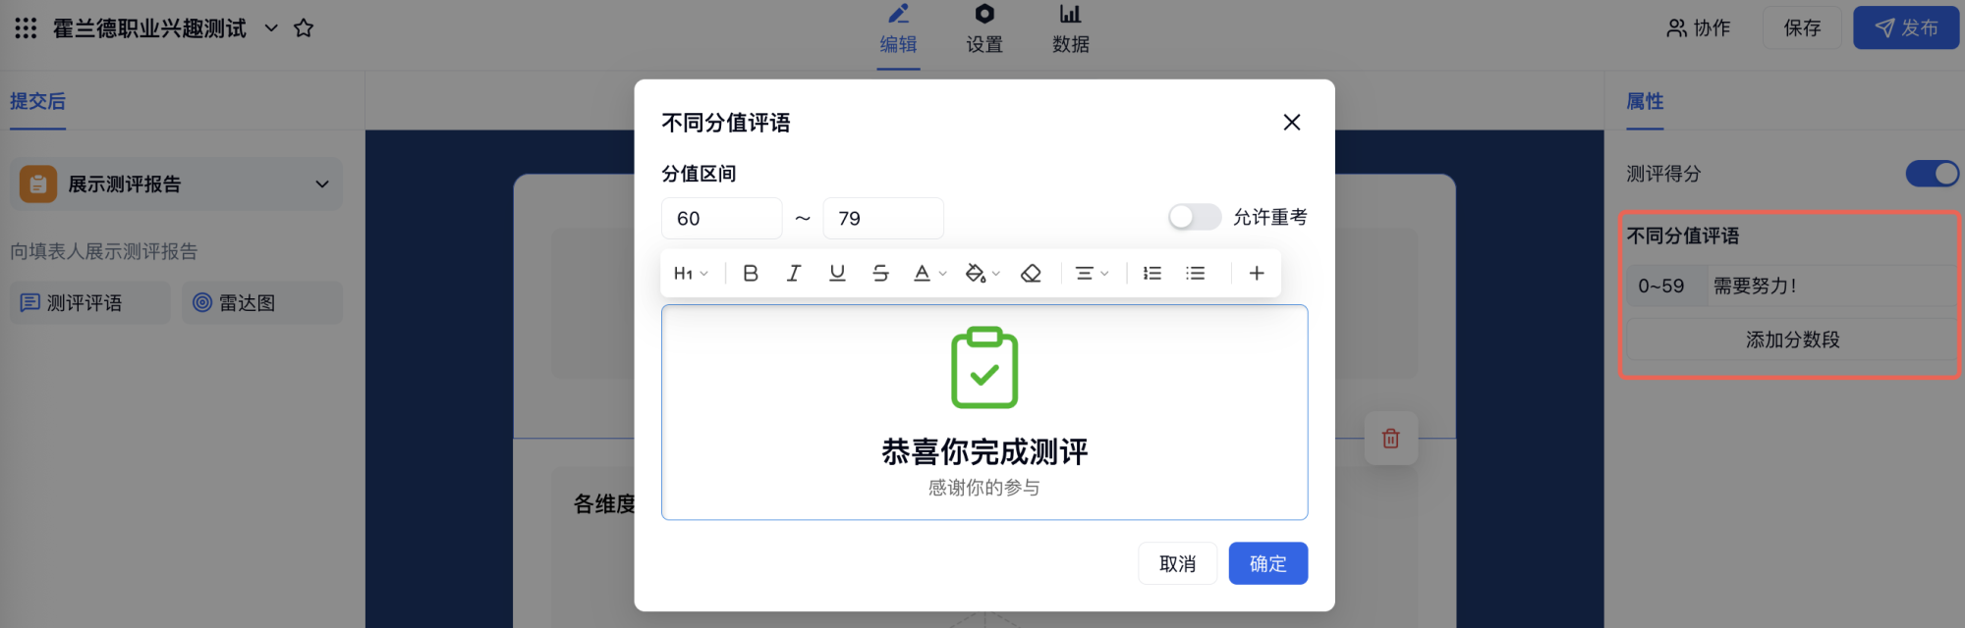This screenshot has height=628, width=1965.
Task: Click the 确定 button to confirm
Action: [x=1267, y=564]
